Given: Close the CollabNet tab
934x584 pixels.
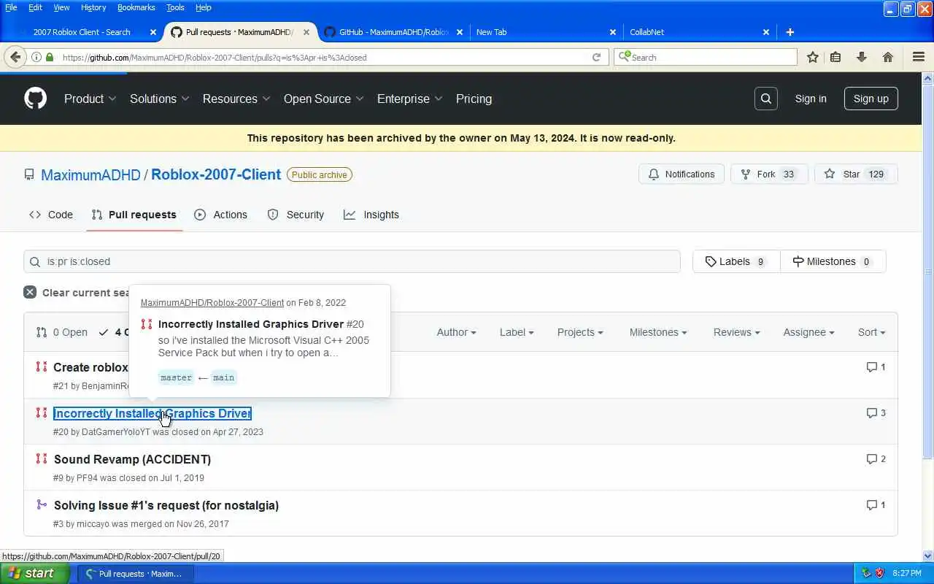Looking at the screenshot, I should 766,32.
